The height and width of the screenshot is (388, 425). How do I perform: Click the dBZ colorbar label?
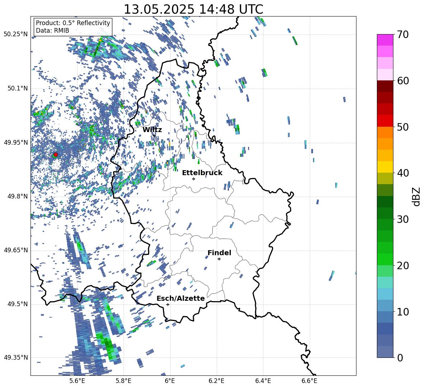coord(417,197)
